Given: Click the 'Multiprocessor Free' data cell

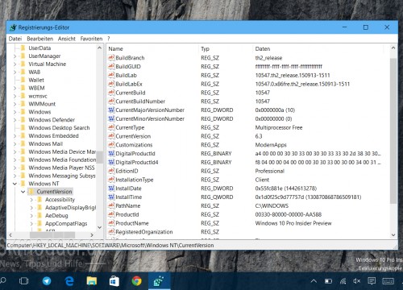Looking at the screenshot, I should [279, 127].
